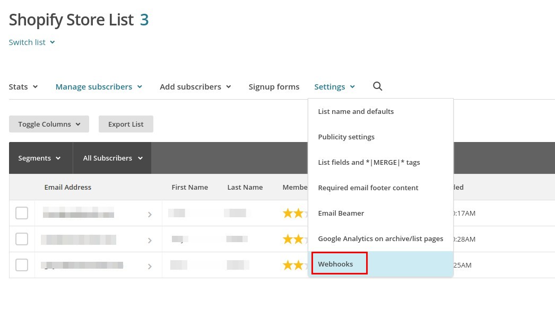
Task: Open Required email footer content
Action: pos(380,188)
